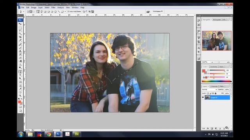The width and height of the screenshot is (250, 140).
Task: Toggle Auto Add/Delete checkbox
Action: point(68,12)
